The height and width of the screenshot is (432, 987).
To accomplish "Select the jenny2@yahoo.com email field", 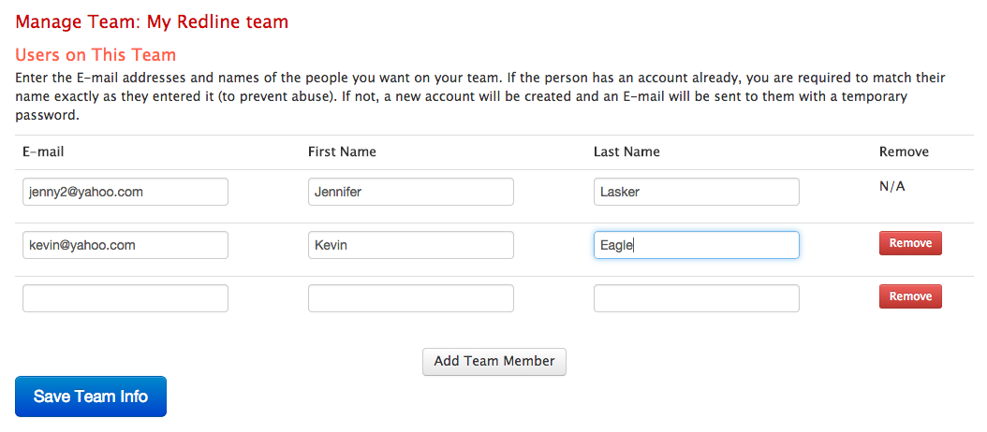I will pyautogui.click(x=125, y=192).
